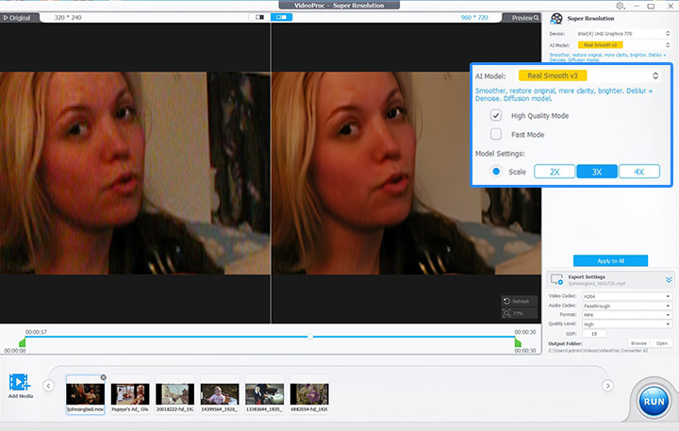This screenshot has width=679, height=431.
Task: Select the ljohnsingbed.mov thumbnail
Action: tap(85, 394)
